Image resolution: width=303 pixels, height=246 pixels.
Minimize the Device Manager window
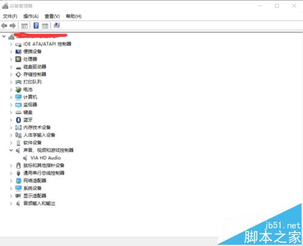260,6
